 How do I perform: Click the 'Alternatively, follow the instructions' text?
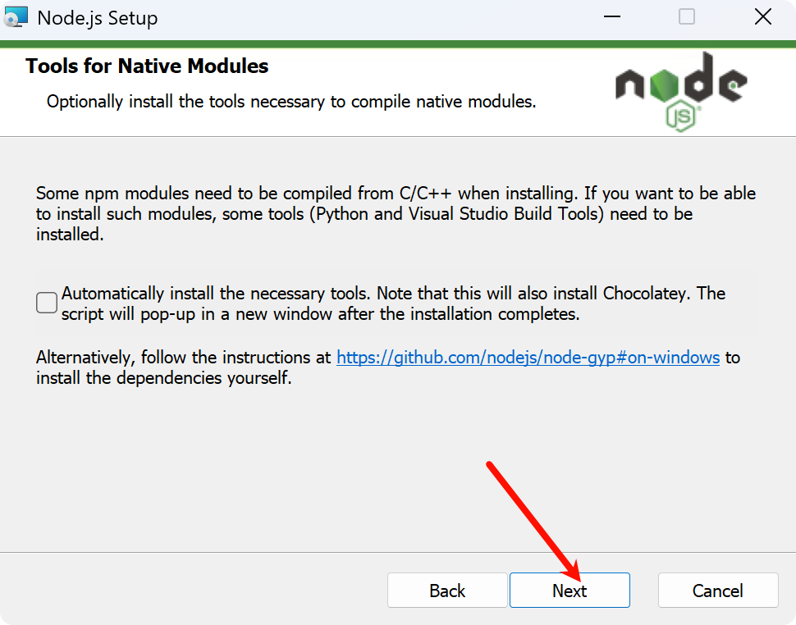coord(185,358)
